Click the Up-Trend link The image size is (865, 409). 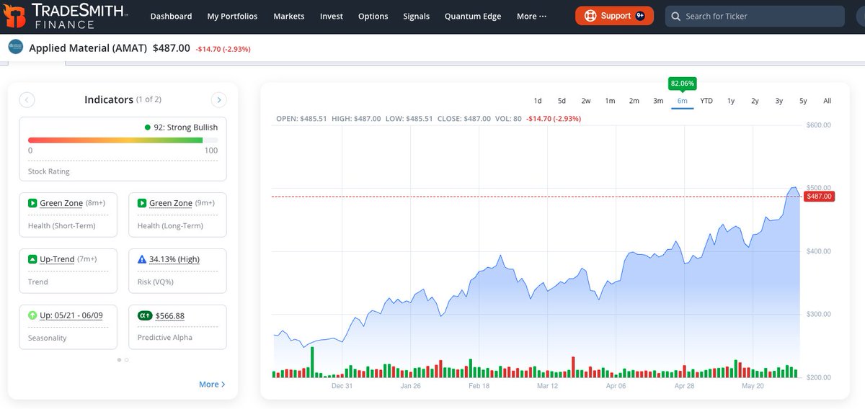pos(57,259)
